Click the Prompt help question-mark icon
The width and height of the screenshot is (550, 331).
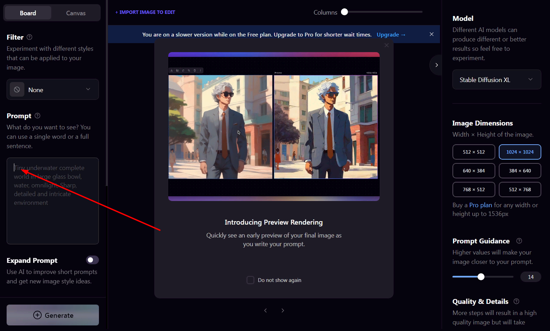38,116
